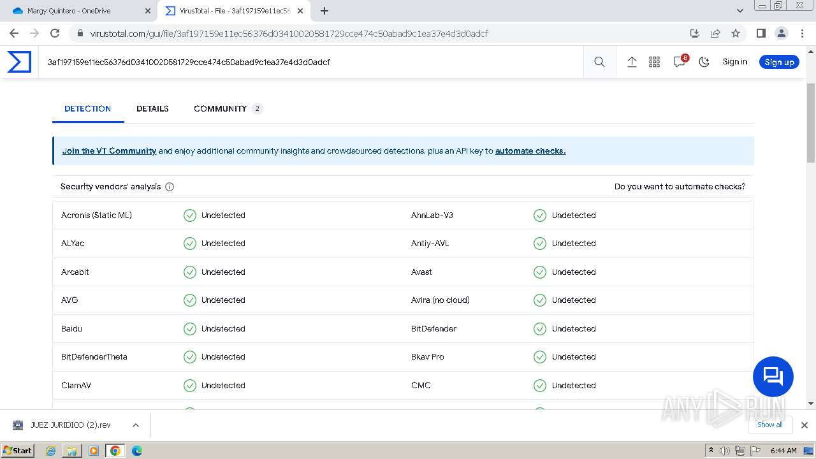
Task: Click the VirusTotal logo icon
Action: [19, 62]
